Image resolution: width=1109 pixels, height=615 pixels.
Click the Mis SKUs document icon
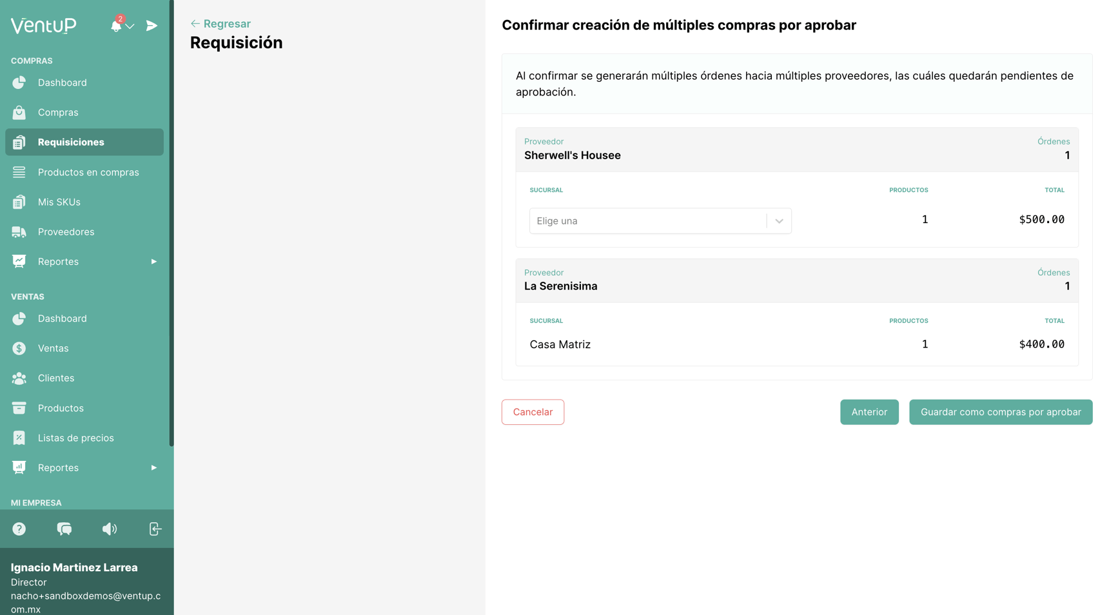coord(19,202)
